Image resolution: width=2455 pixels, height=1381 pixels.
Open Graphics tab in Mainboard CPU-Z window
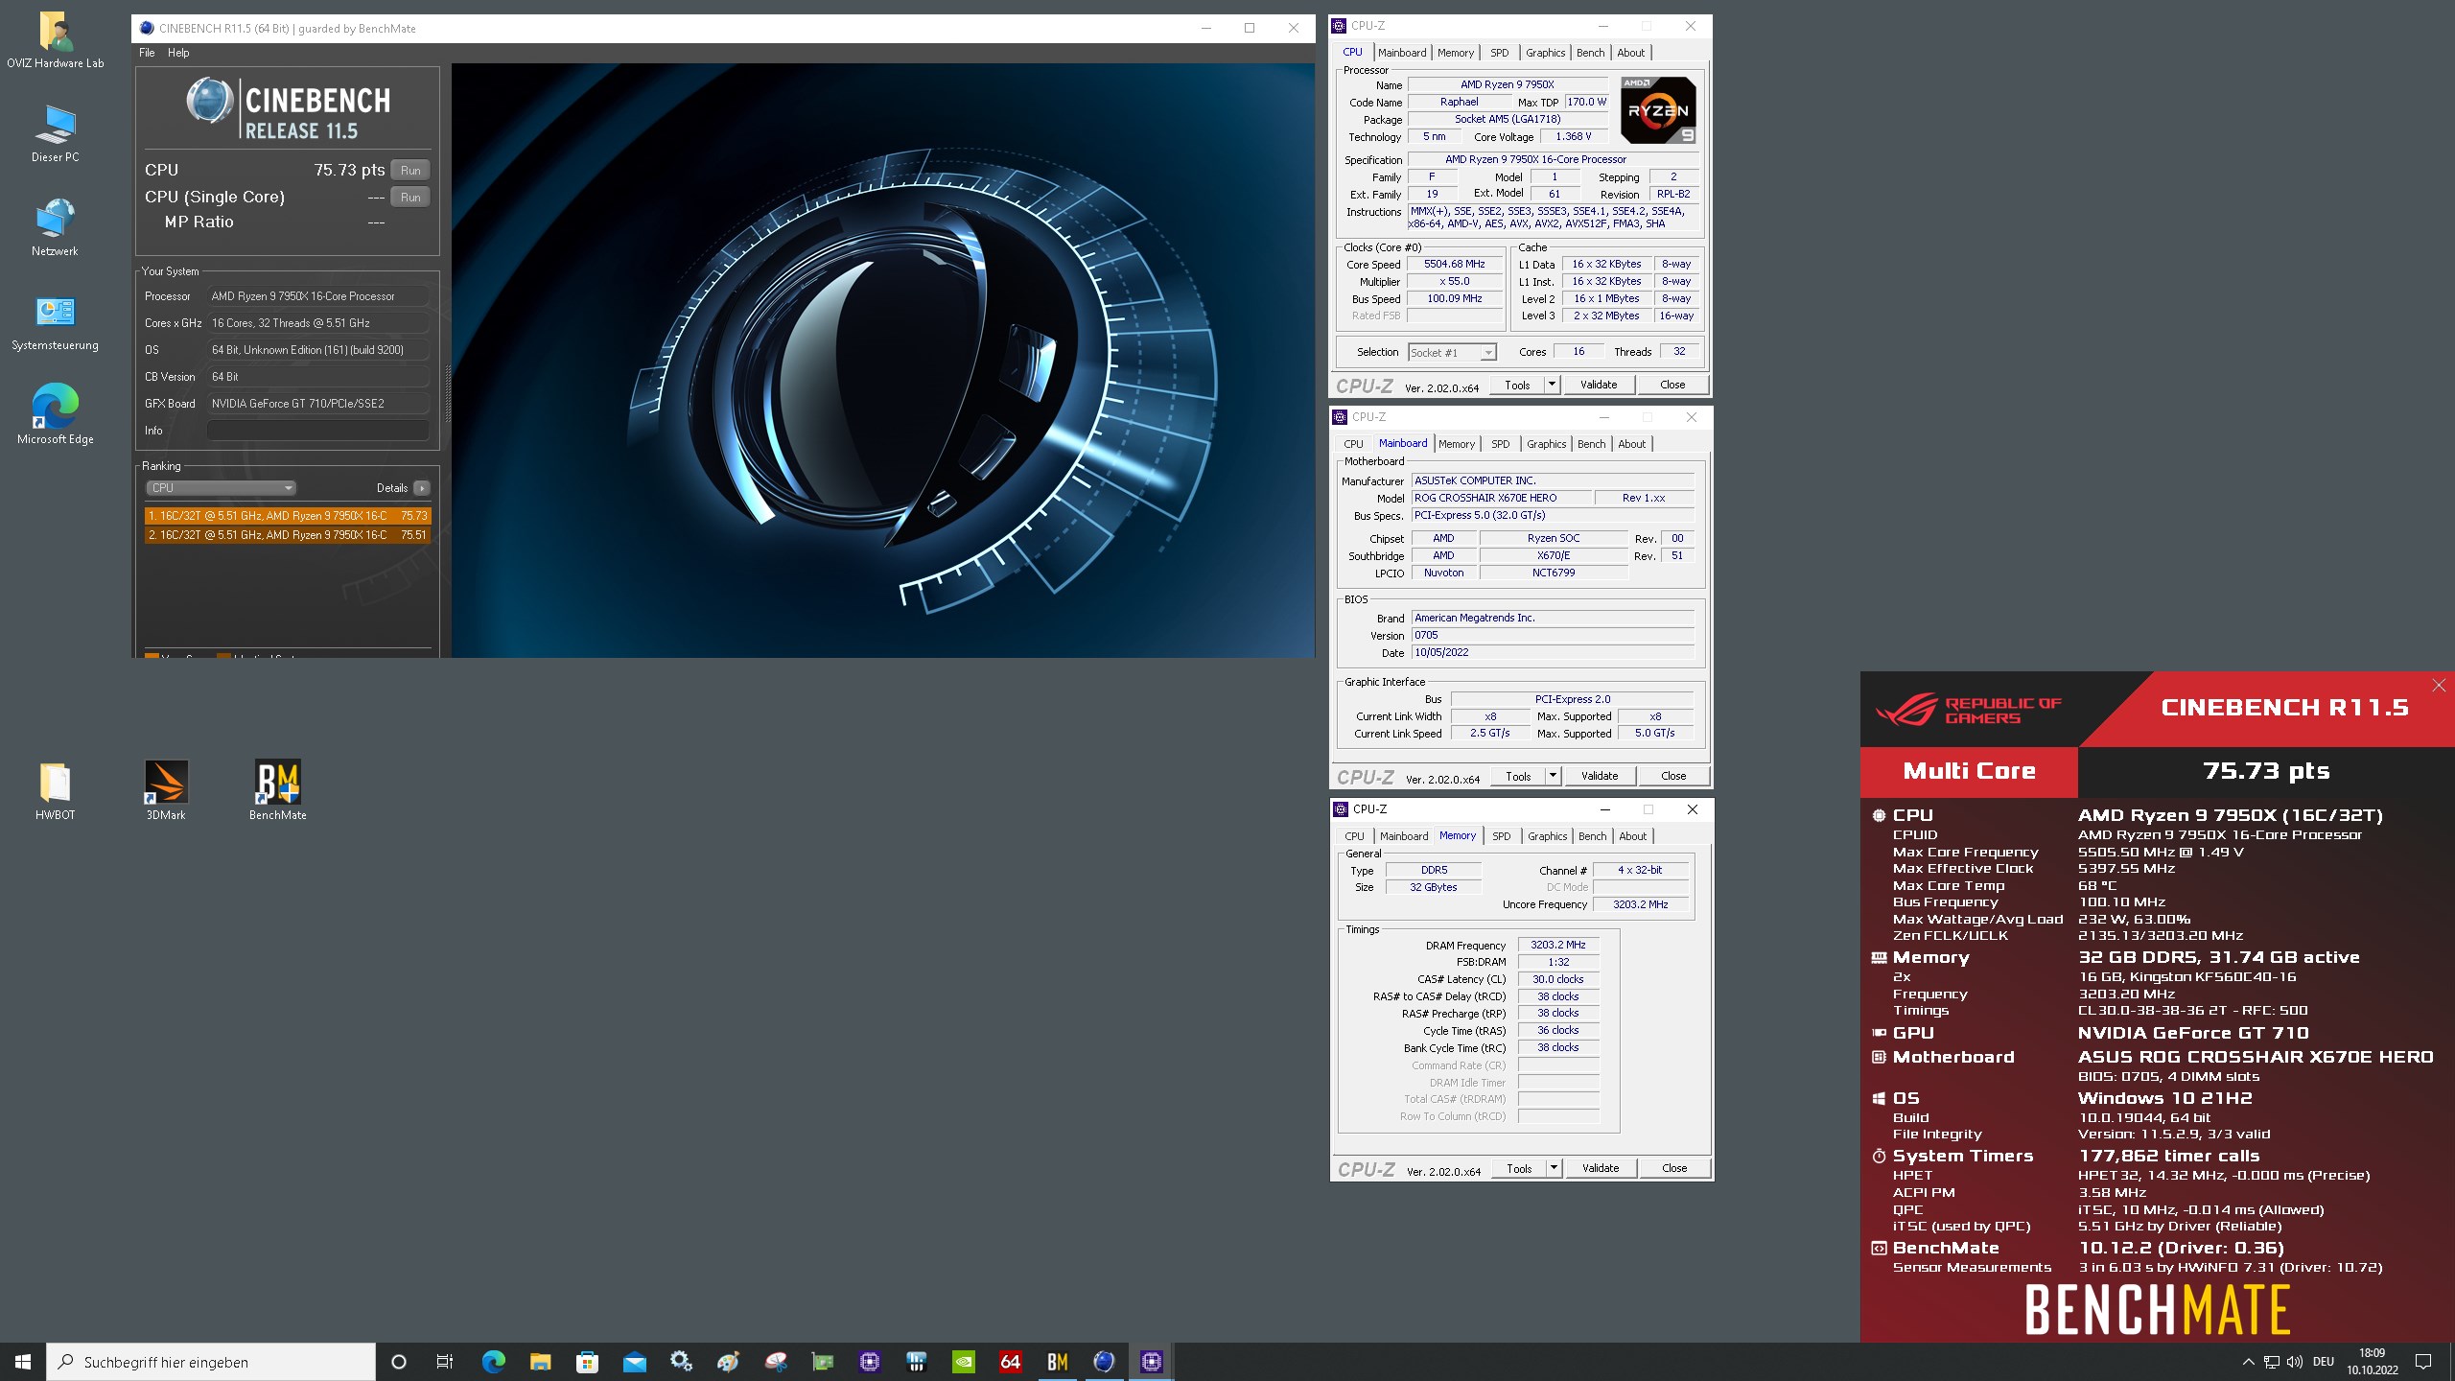1546,444
